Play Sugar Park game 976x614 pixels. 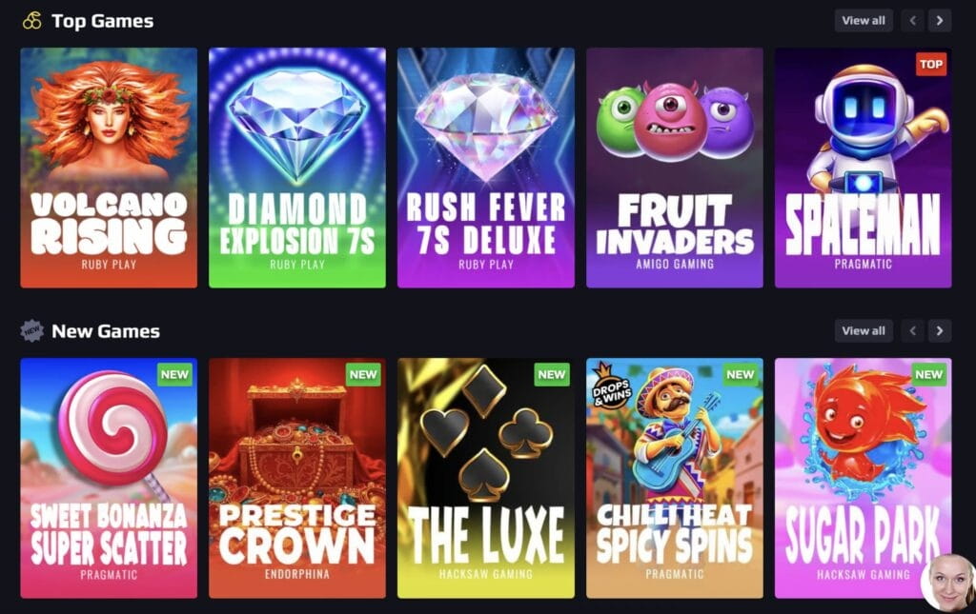[x=864, y=478]
